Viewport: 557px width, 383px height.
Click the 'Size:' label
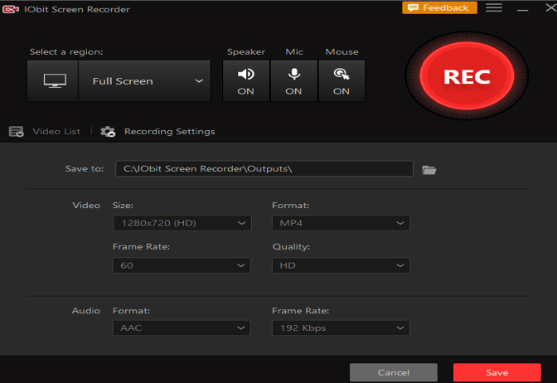click(123, 206)
